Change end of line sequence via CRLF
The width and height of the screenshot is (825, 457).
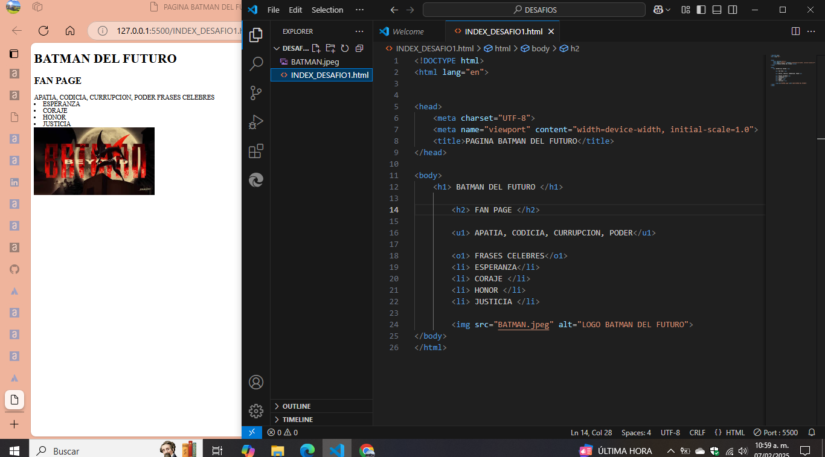698,432
